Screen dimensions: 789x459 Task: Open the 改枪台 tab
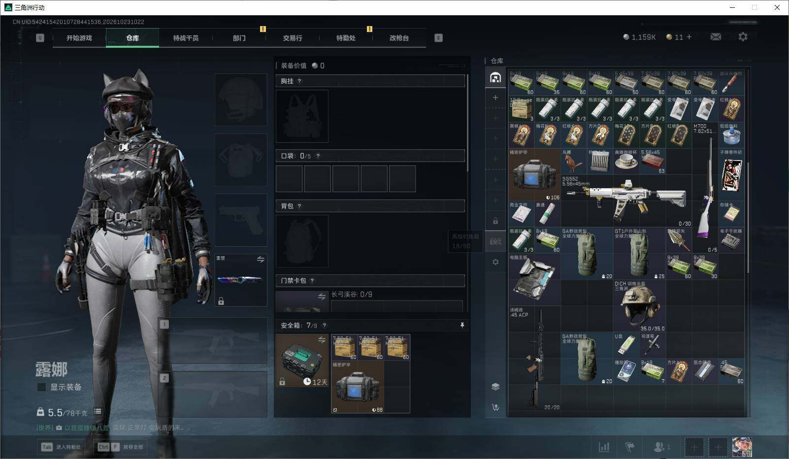399,38
